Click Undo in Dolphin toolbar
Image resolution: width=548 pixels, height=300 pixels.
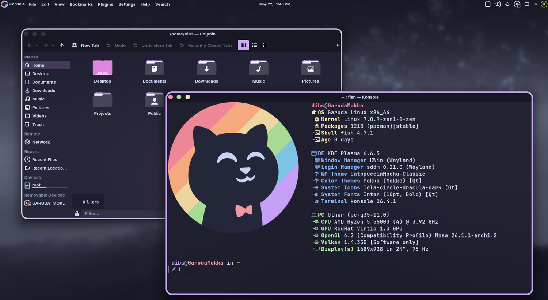(x=116, y=45)
